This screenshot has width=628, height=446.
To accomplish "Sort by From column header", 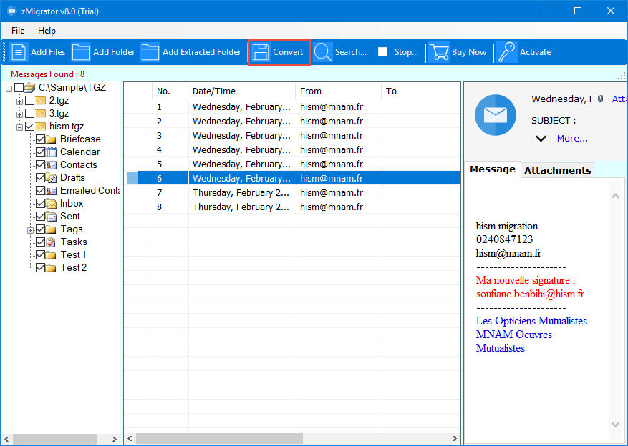I will pyautogui.click(x=339, y=91).
